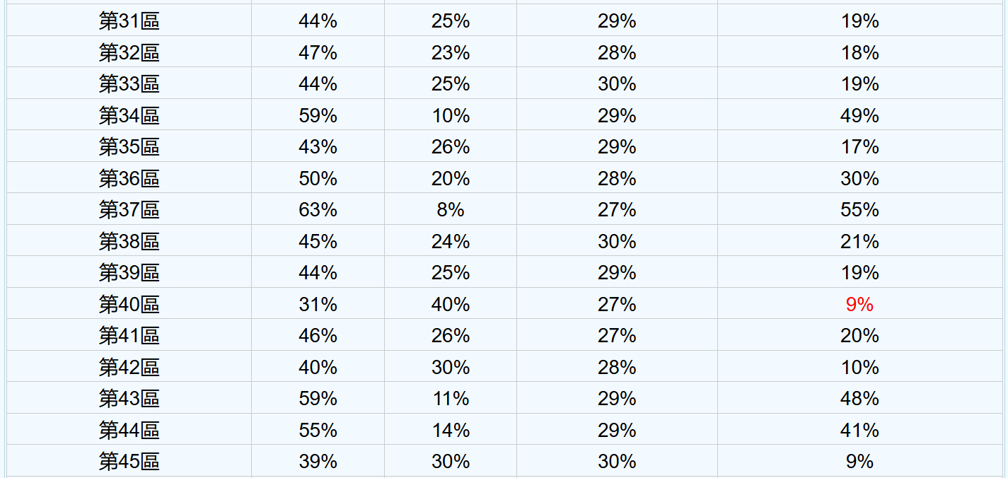Select the 第42區 row label
The width and height of the screenshot is (1008, 478).
coord(129,368)
